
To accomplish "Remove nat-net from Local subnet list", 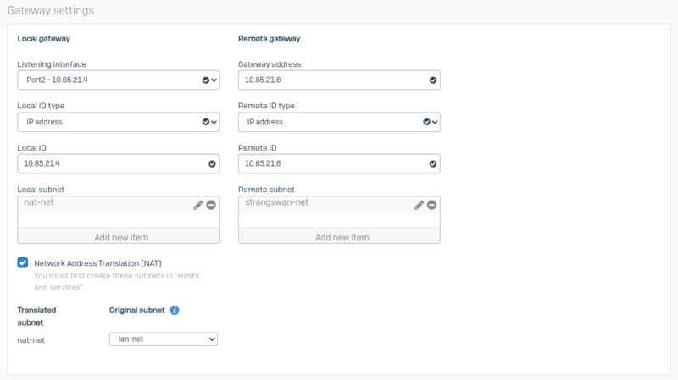I will [x=210, y=205].
